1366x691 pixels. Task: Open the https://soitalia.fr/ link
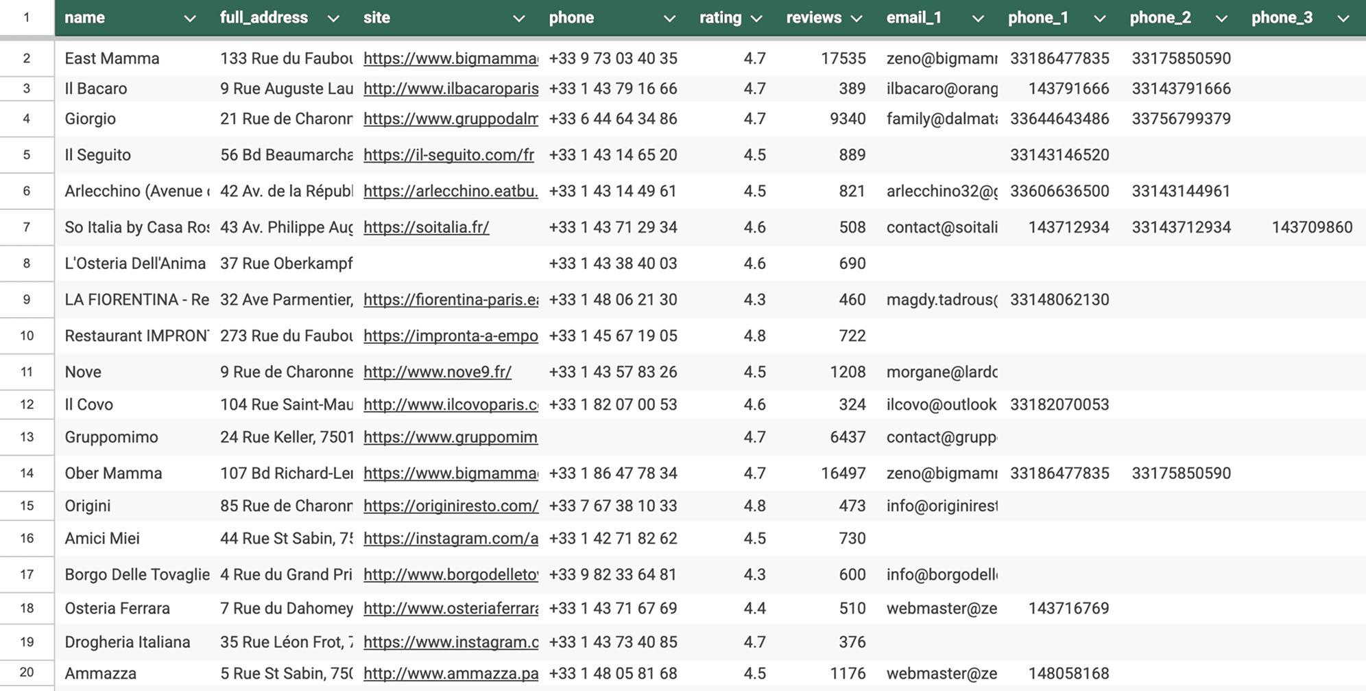426,227
